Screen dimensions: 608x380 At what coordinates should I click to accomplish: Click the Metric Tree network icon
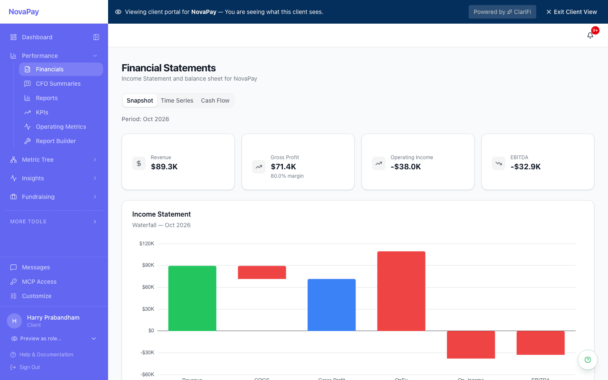[x=14, y=160]
